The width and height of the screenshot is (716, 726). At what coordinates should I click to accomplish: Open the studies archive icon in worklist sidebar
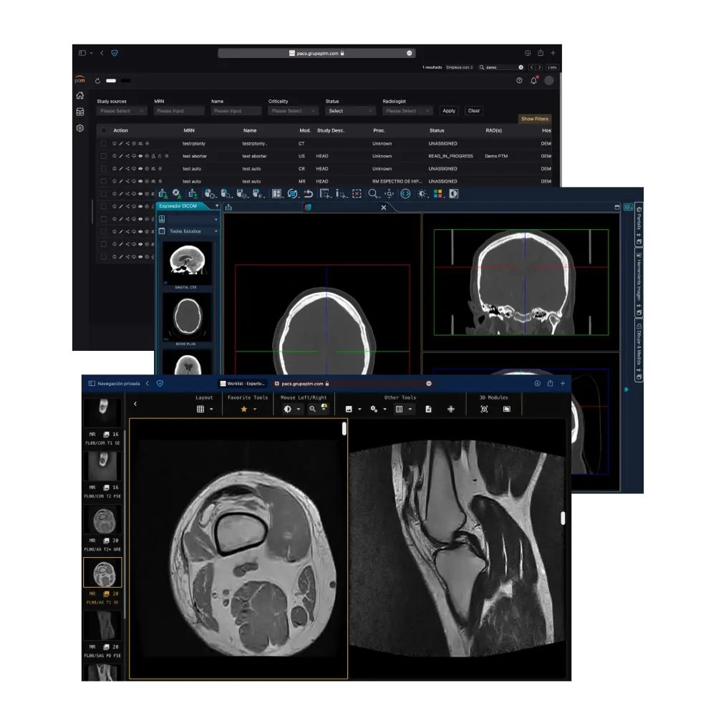click(x=80, y=112)
